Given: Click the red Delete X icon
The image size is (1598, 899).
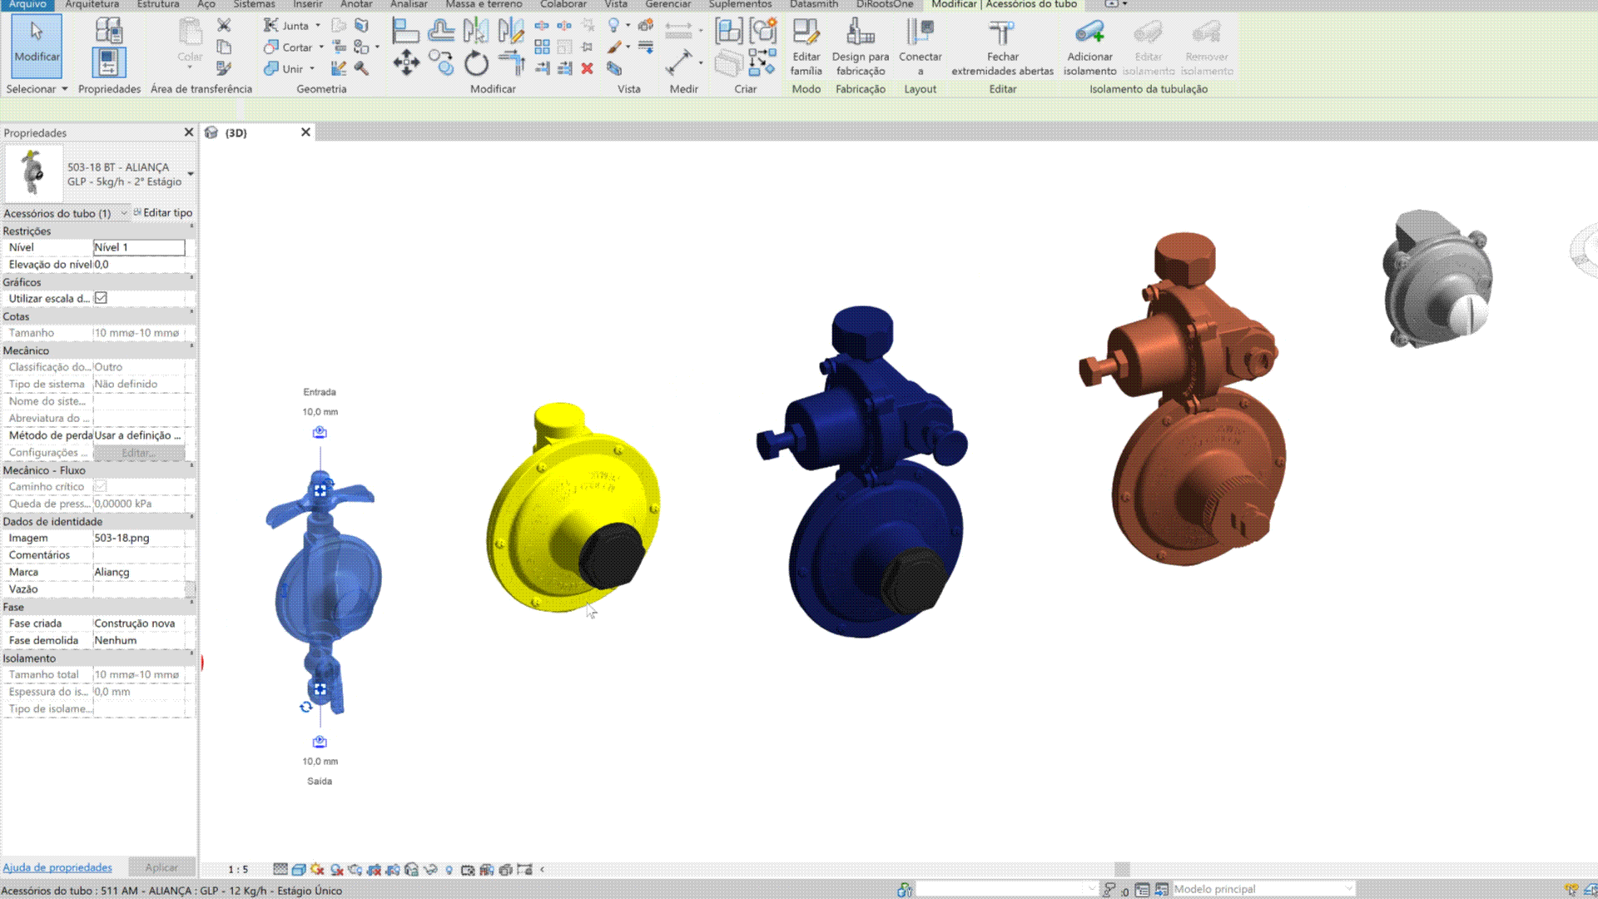Looking at the screenshot, I should point(587,68).
